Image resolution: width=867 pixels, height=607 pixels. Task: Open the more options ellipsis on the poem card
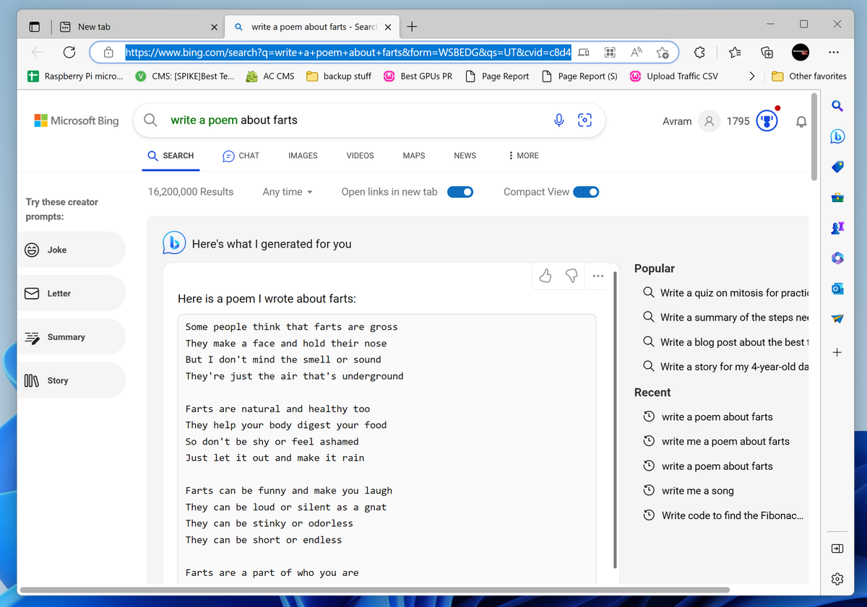(x=598, y=276)
